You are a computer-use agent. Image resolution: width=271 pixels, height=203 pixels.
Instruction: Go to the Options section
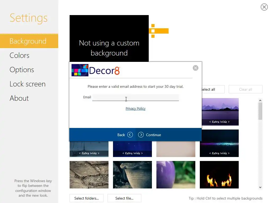pos(22,70)
